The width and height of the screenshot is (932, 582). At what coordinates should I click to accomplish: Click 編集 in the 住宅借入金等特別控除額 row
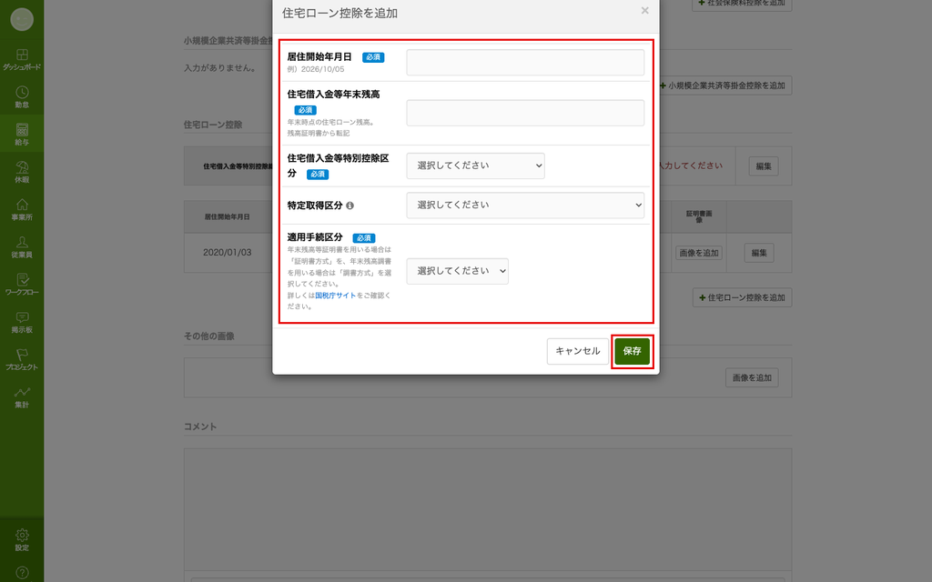click(x=764, y=166)
